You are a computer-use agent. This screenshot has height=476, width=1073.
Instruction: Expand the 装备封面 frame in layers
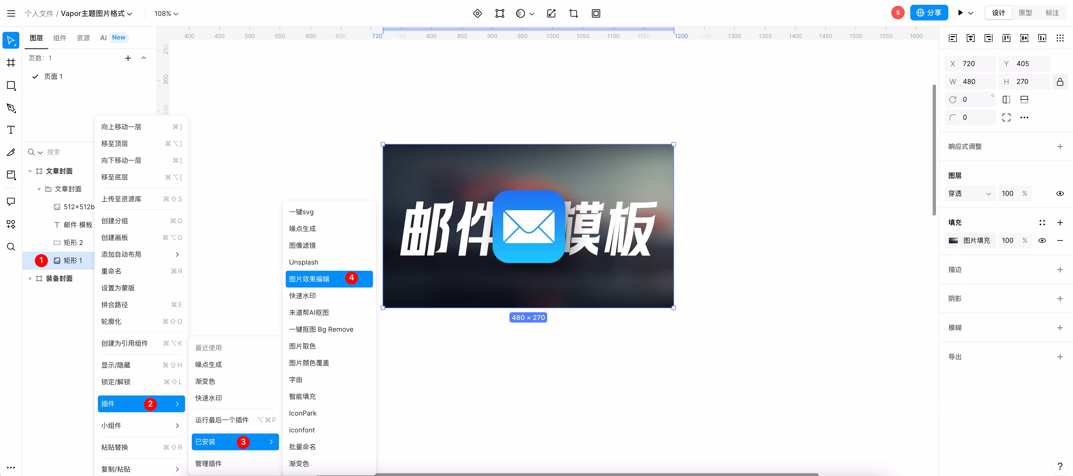[x=30, y=279]
